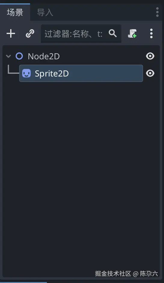Select the Sprite2D node name
Viewport: 164px width, 283px height.
52,73
